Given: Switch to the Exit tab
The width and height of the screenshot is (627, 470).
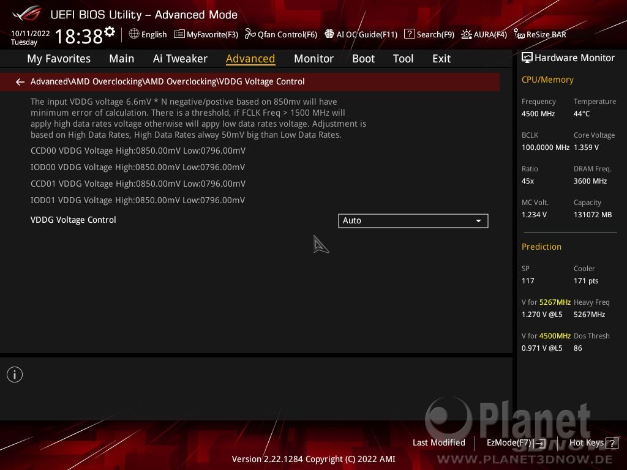Looking at the screenshot, I should 441,59.
